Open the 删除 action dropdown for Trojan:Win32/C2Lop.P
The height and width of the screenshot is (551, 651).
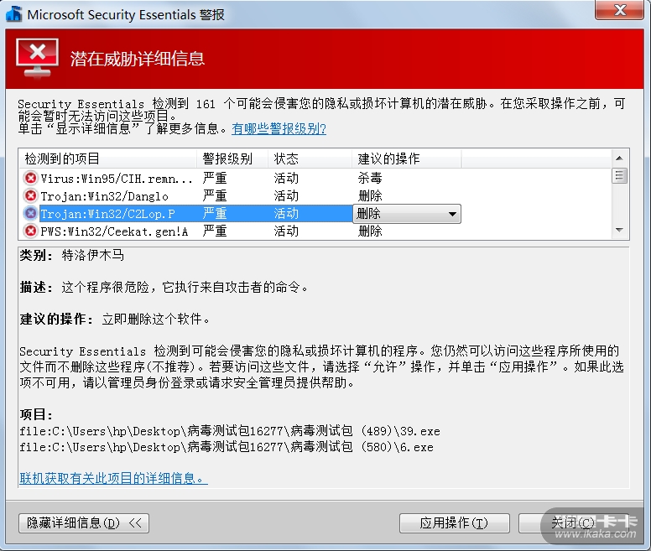pyautogui.click(x=407, y=214)
